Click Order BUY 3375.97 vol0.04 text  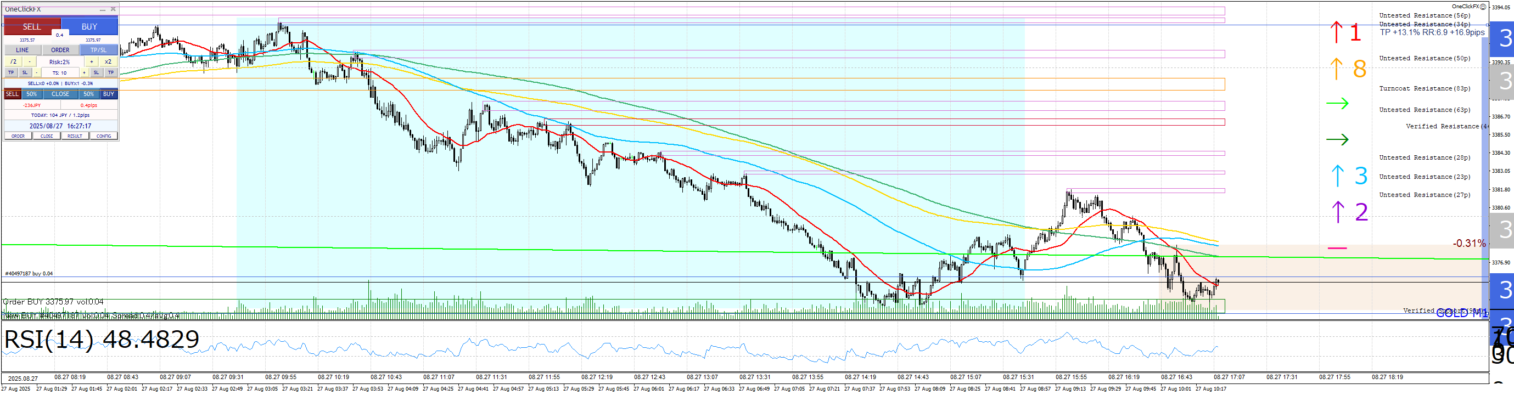[53, 302]
